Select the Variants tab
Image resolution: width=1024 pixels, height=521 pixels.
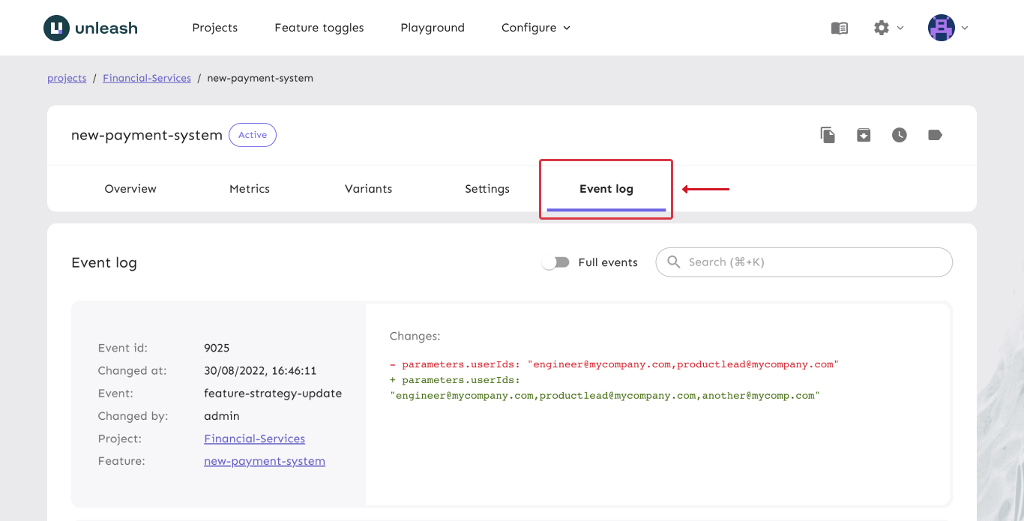tap(368, 188)
